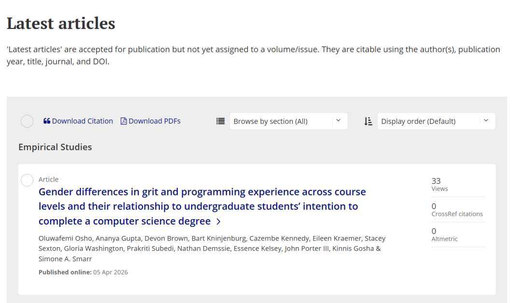Click the Empirical Studies section heading
Viewport: 521px width, 303px height.
[x=55, y=147]
